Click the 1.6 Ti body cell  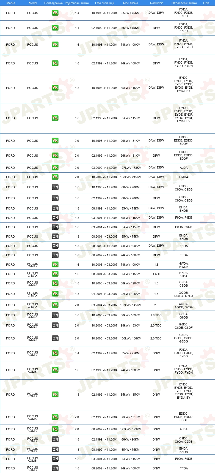coord(156,274)
